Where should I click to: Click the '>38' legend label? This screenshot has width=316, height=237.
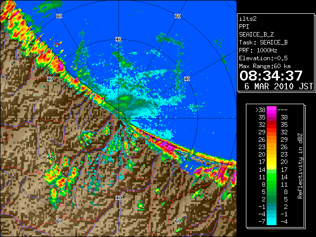[260, 110]
